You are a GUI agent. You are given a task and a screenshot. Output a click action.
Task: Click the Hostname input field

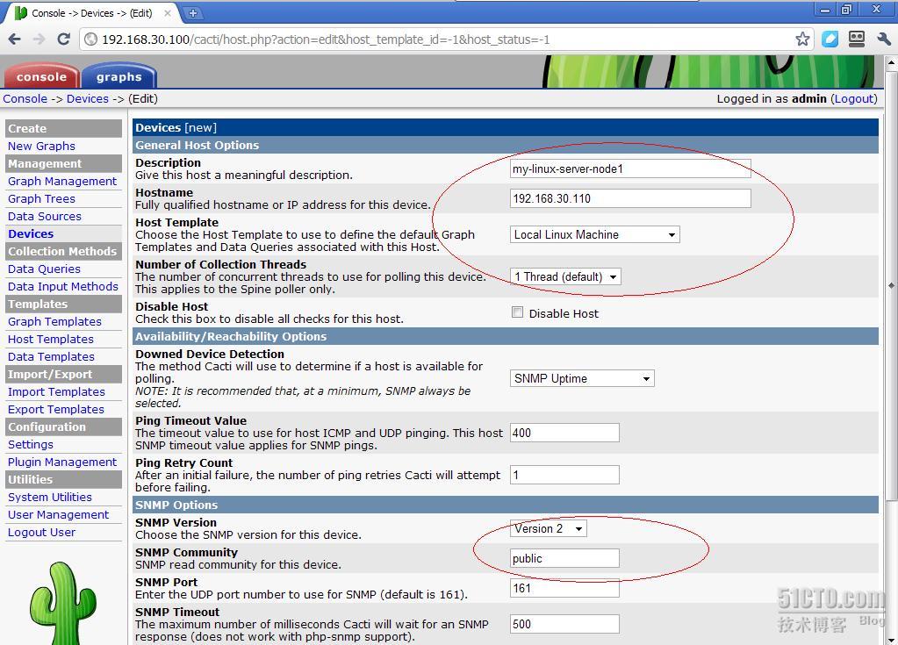click(630, 198)
